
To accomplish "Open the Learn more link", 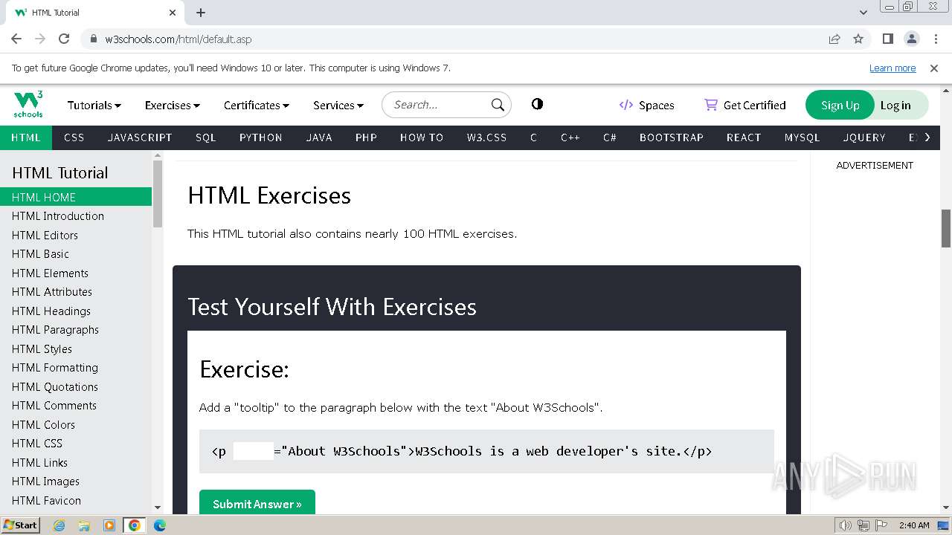I will (x=892, y=68).
